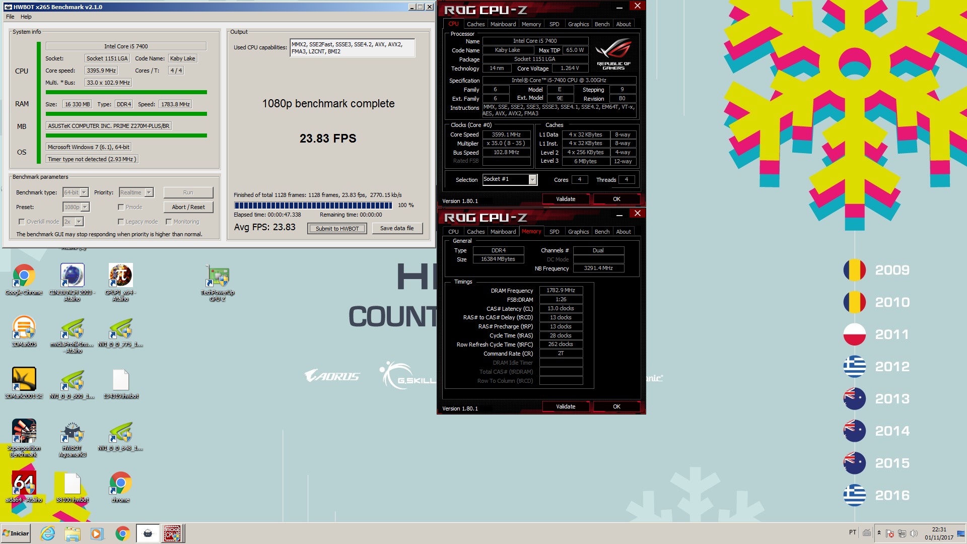
Task: Click Used CPU capabilities text box
Action: pos(352,48)
